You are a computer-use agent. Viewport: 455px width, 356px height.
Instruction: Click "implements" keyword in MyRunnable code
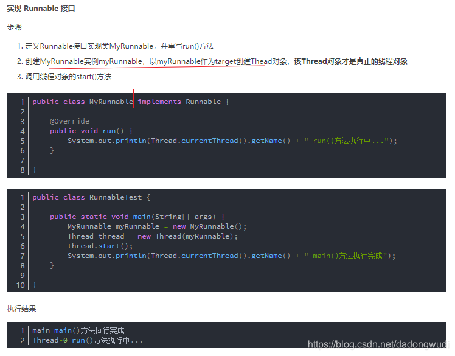[159, 102]
